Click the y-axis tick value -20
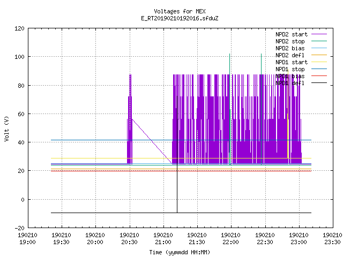The width and height of the screenshot is (343, 257). [x=19, y=228]
